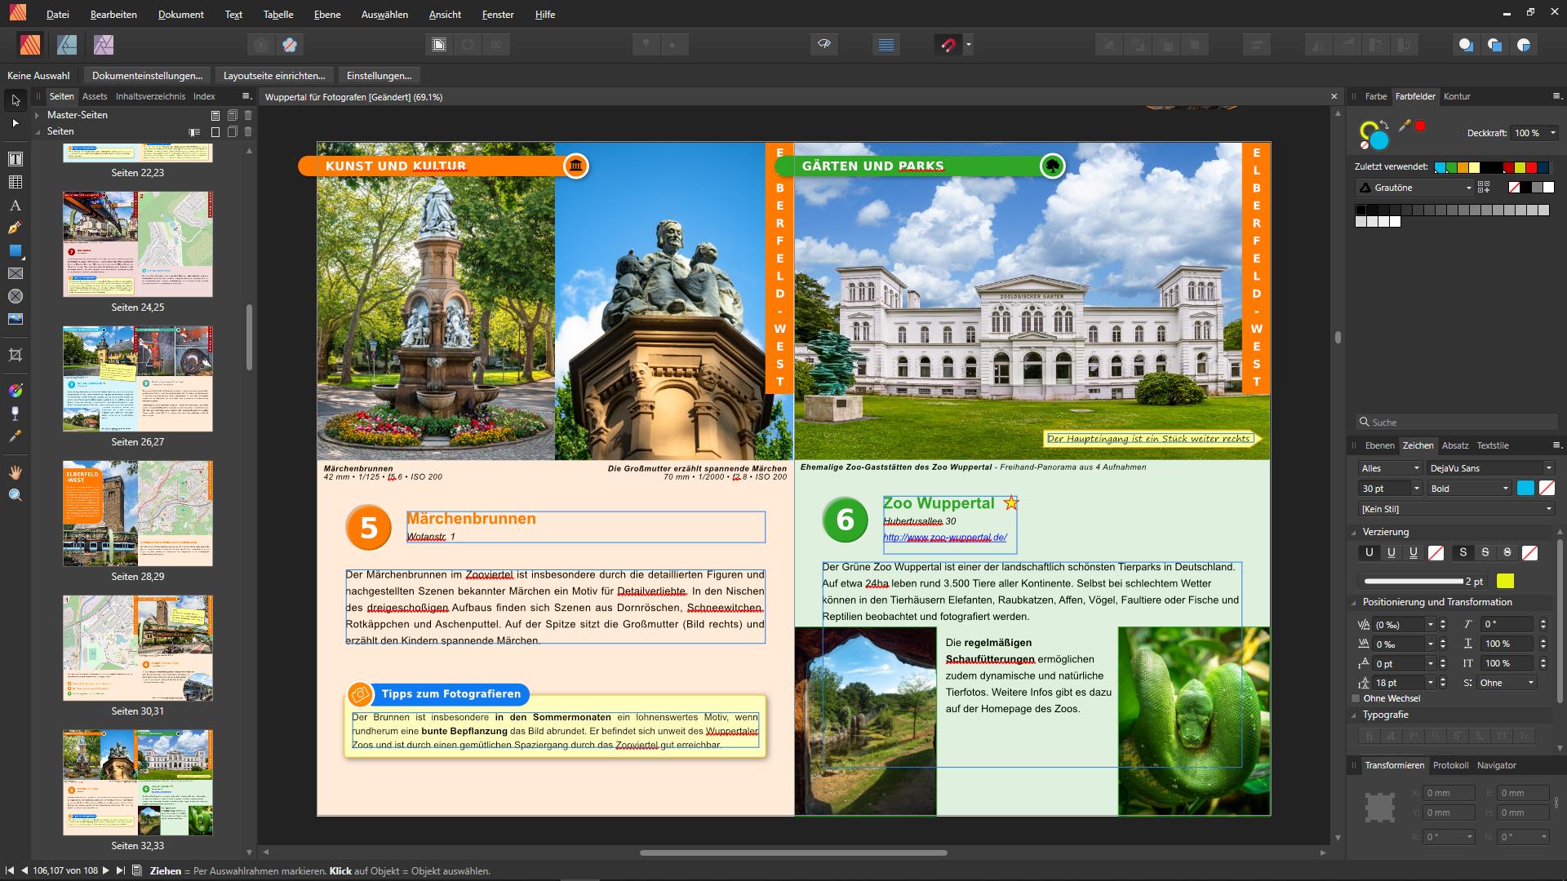Select the Move tool
Screen dimensions: 1567x881
(15, 100)
